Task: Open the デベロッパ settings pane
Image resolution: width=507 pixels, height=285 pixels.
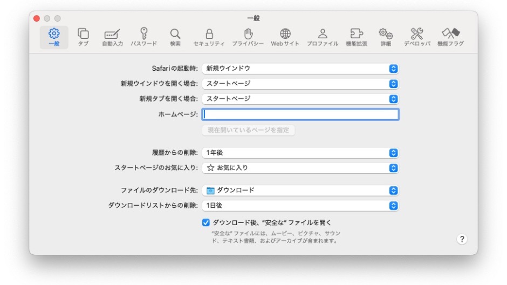Action: point(417,37)
